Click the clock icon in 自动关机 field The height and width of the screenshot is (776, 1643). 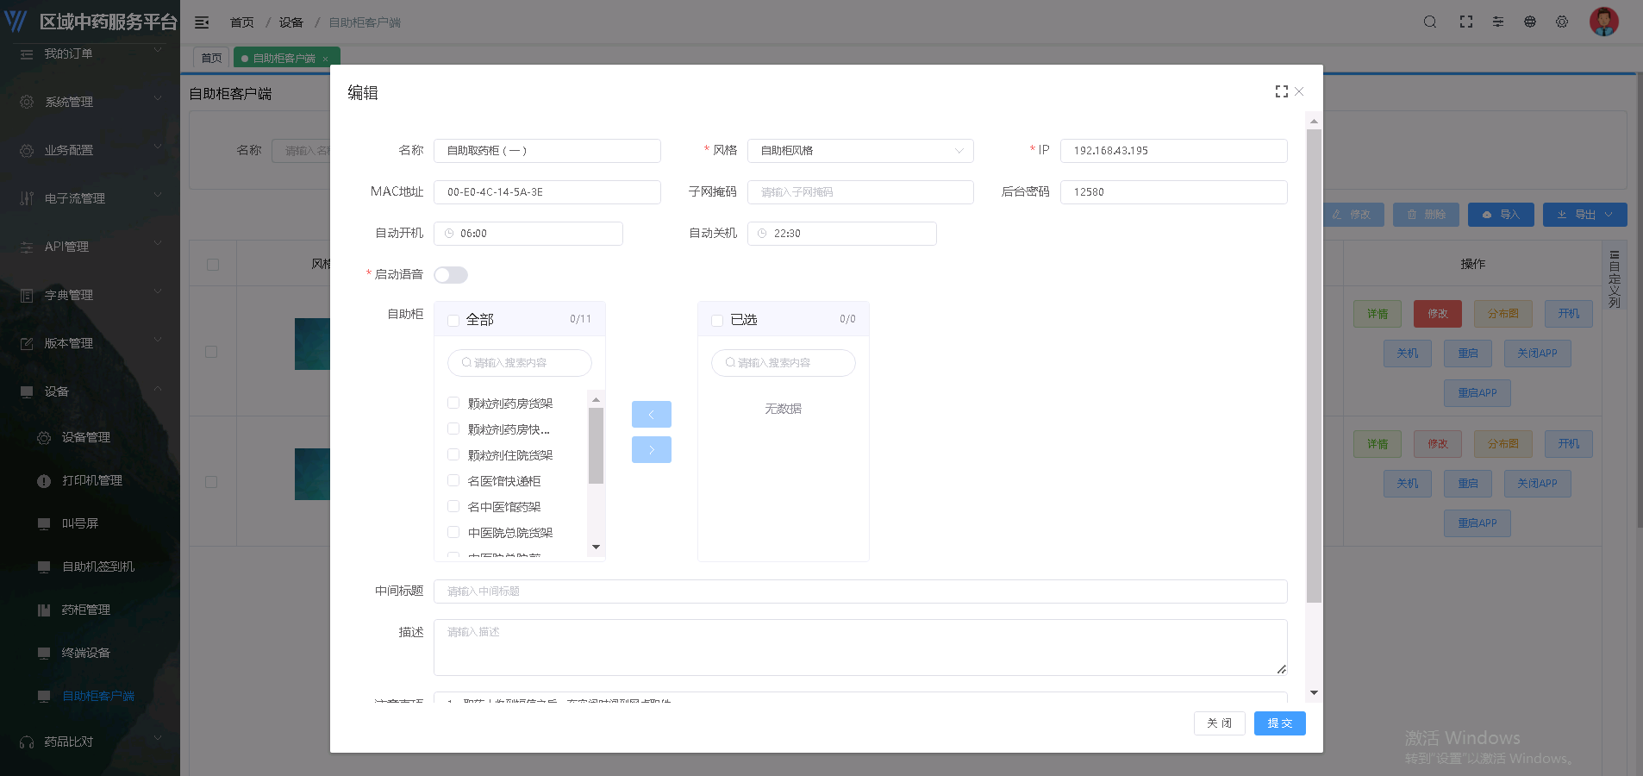762,234
